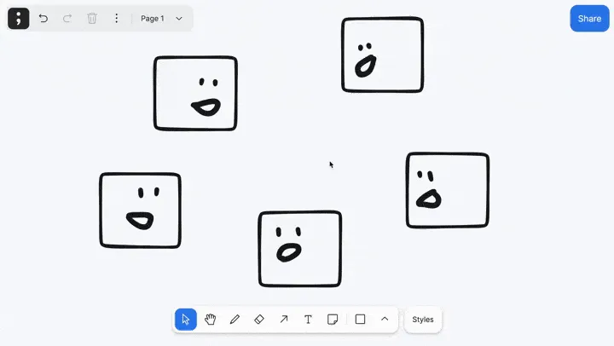
Task: Open the three-dot more actions menu
Action: [x=117, y=18]
